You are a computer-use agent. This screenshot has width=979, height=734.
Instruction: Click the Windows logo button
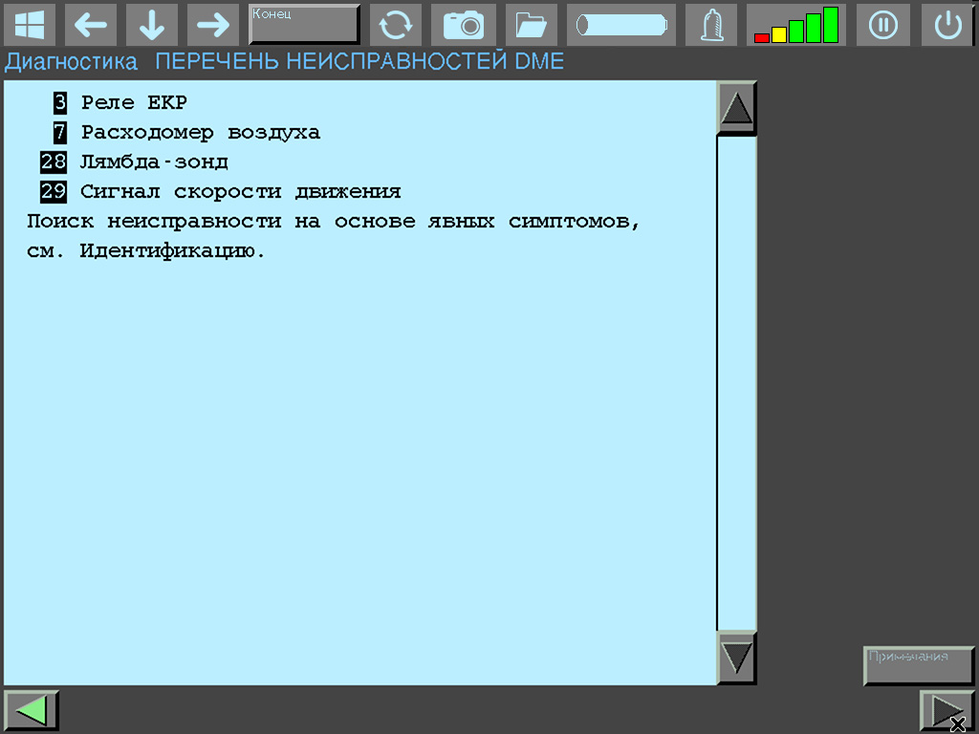click(x=30, y=25)
